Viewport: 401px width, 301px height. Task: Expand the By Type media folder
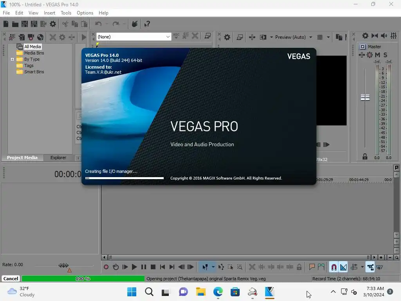(12, 60)
